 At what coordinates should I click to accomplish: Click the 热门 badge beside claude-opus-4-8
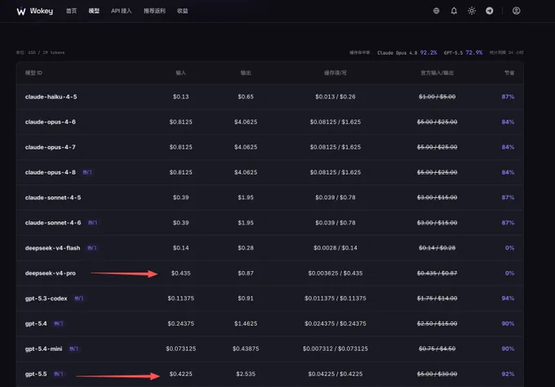87,172
